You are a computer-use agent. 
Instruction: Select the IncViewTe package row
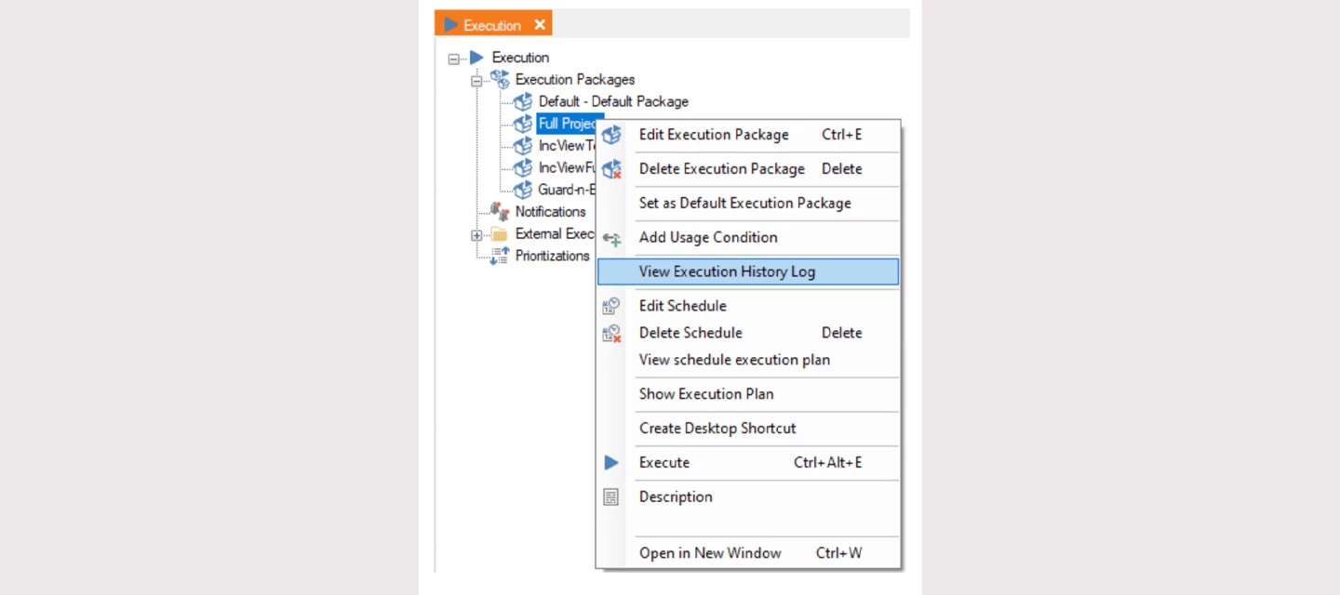566,146
